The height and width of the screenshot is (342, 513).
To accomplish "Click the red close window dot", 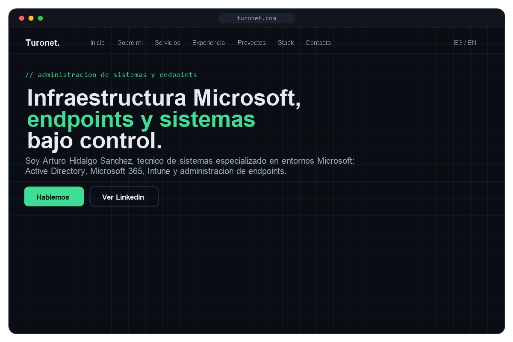I will pos(22,18).
